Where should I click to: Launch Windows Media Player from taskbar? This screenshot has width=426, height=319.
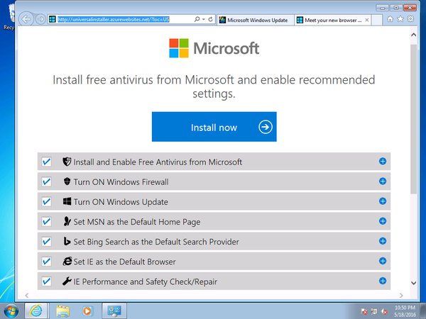87,311
